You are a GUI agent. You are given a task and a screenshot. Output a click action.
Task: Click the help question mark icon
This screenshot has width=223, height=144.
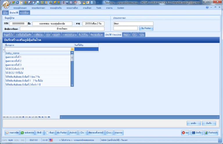207,7
